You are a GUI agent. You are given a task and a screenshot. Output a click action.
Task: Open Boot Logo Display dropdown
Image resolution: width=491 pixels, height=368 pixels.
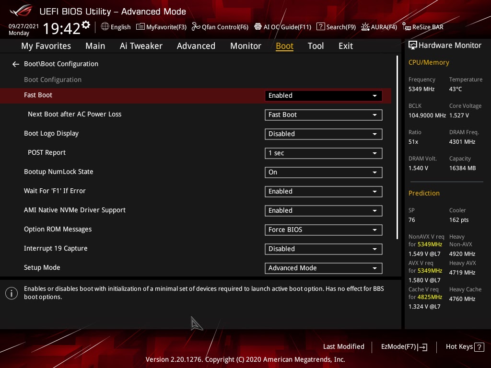click(x=324, y=134)
